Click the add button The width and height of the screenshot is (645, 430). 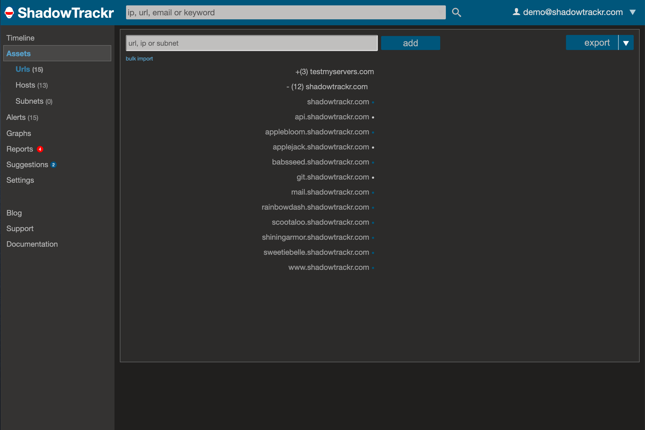410,43
